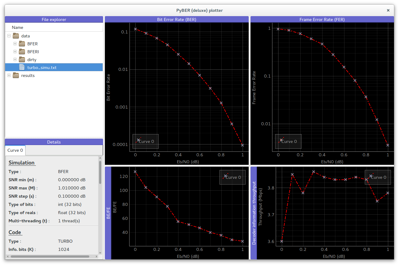
Task: Click the Name column header
Action: pyautogui.click(x=54, y=27)
